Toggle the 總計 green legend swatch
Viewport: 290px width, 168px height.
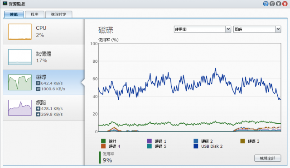coord(103,141)
